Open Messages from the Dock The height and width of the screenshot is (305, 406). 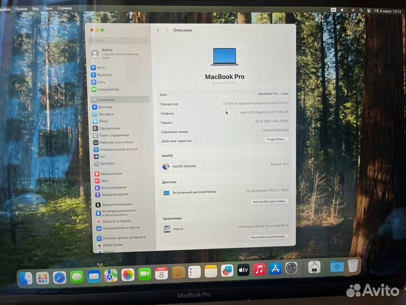[x=77, y=277]
